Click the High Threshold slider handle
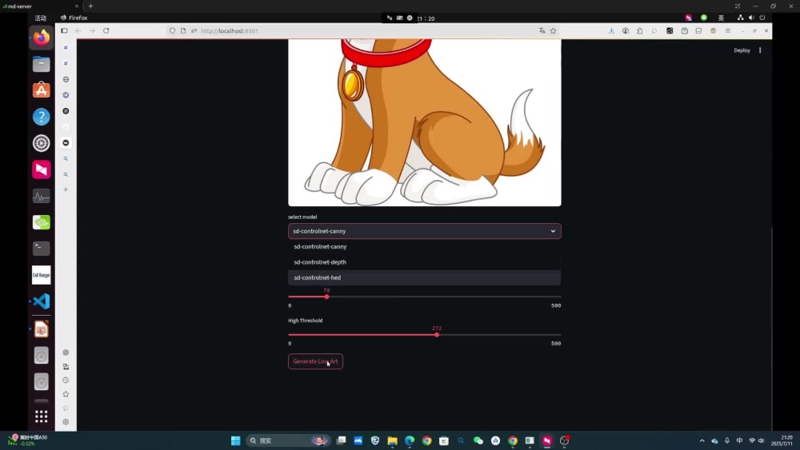 [x=437, y=335]
